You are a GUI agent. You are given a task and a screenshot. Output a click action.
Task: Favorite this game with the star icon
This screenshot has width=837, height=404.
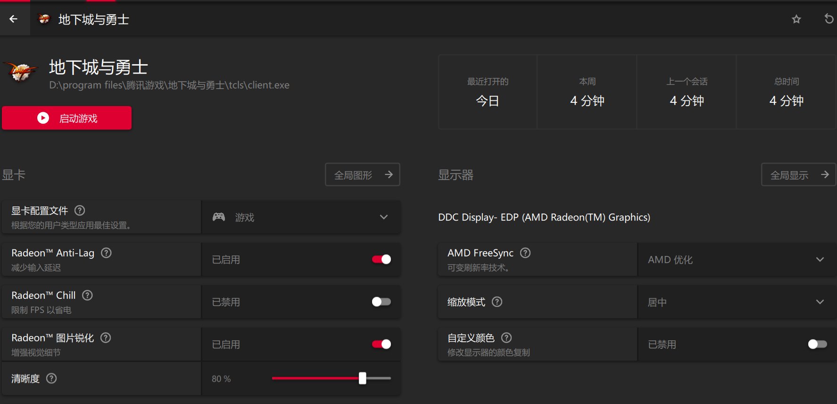point(796,19)
